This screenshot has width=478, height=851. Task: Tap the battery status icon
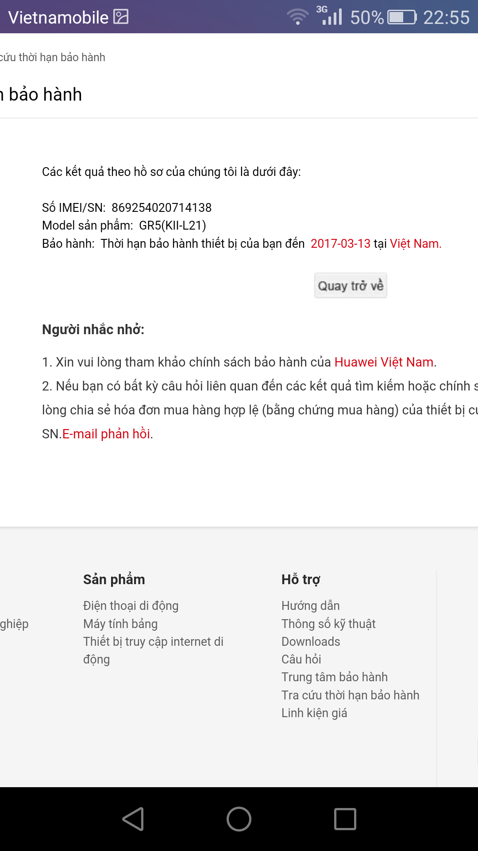tap(402, 17)
